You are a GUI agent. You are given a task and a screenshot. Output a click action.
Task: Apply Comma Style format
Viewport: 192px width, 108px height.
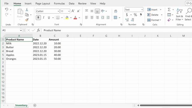click(x=141, y=15)
